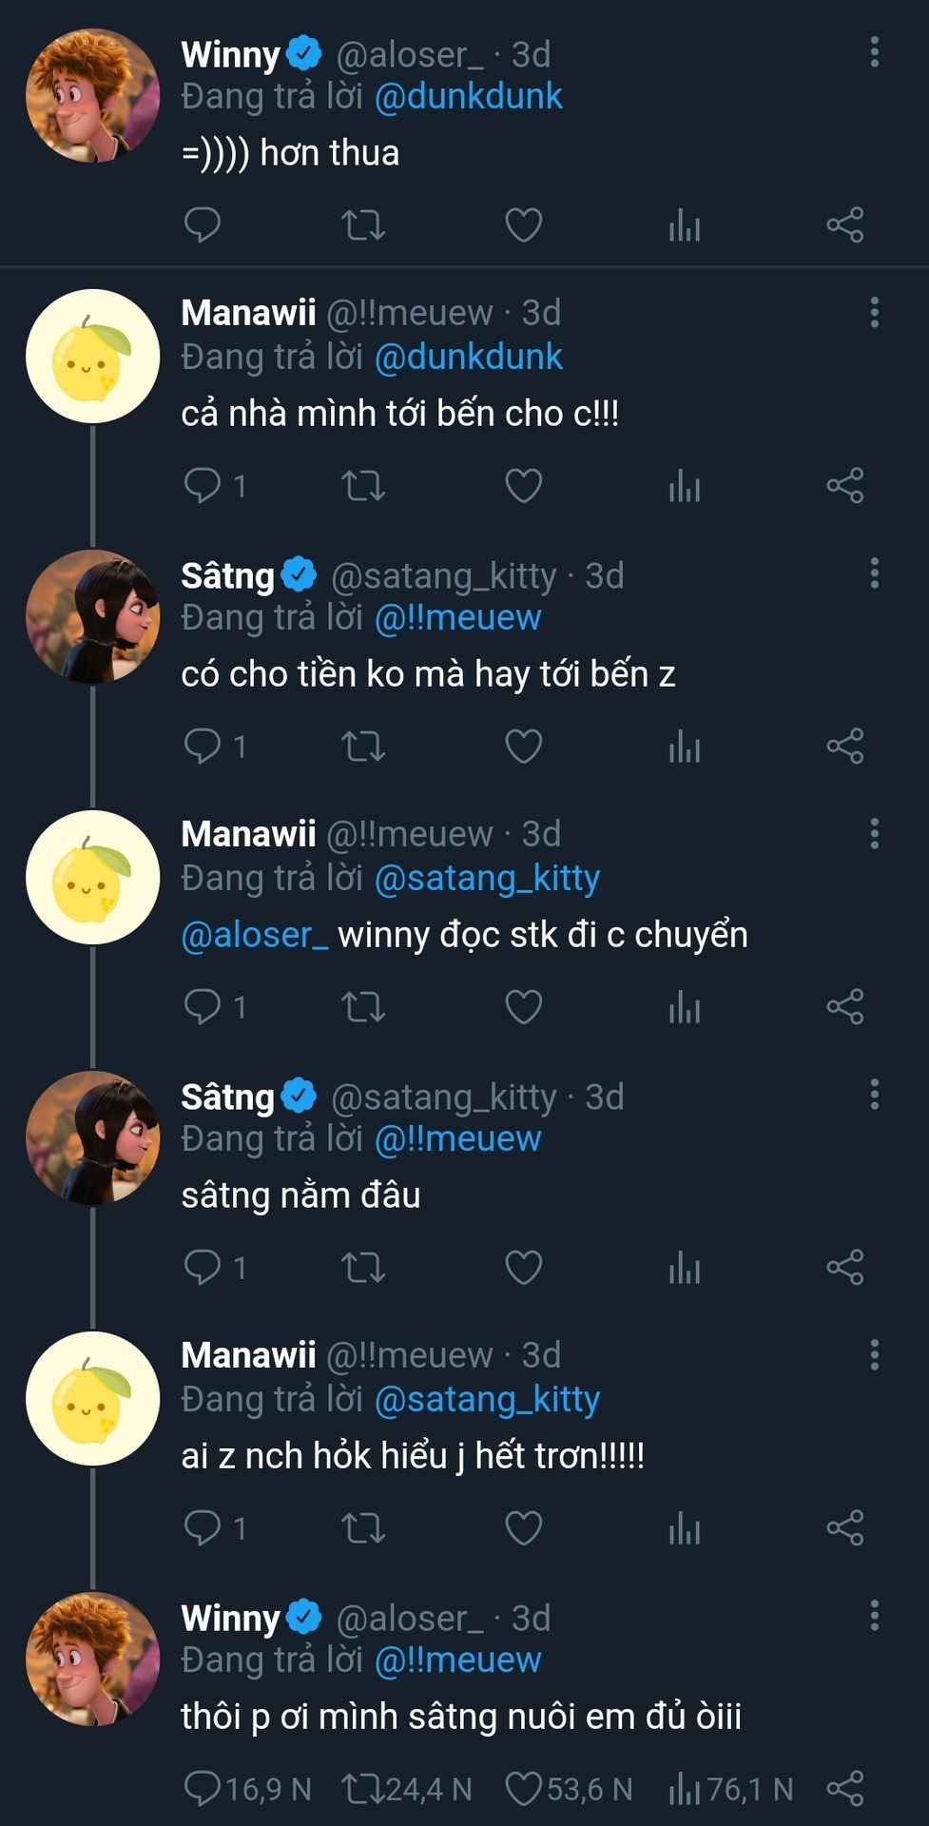
Task: Like Winny's "hơn thua" reply
Action: click(x=523, y=225)
